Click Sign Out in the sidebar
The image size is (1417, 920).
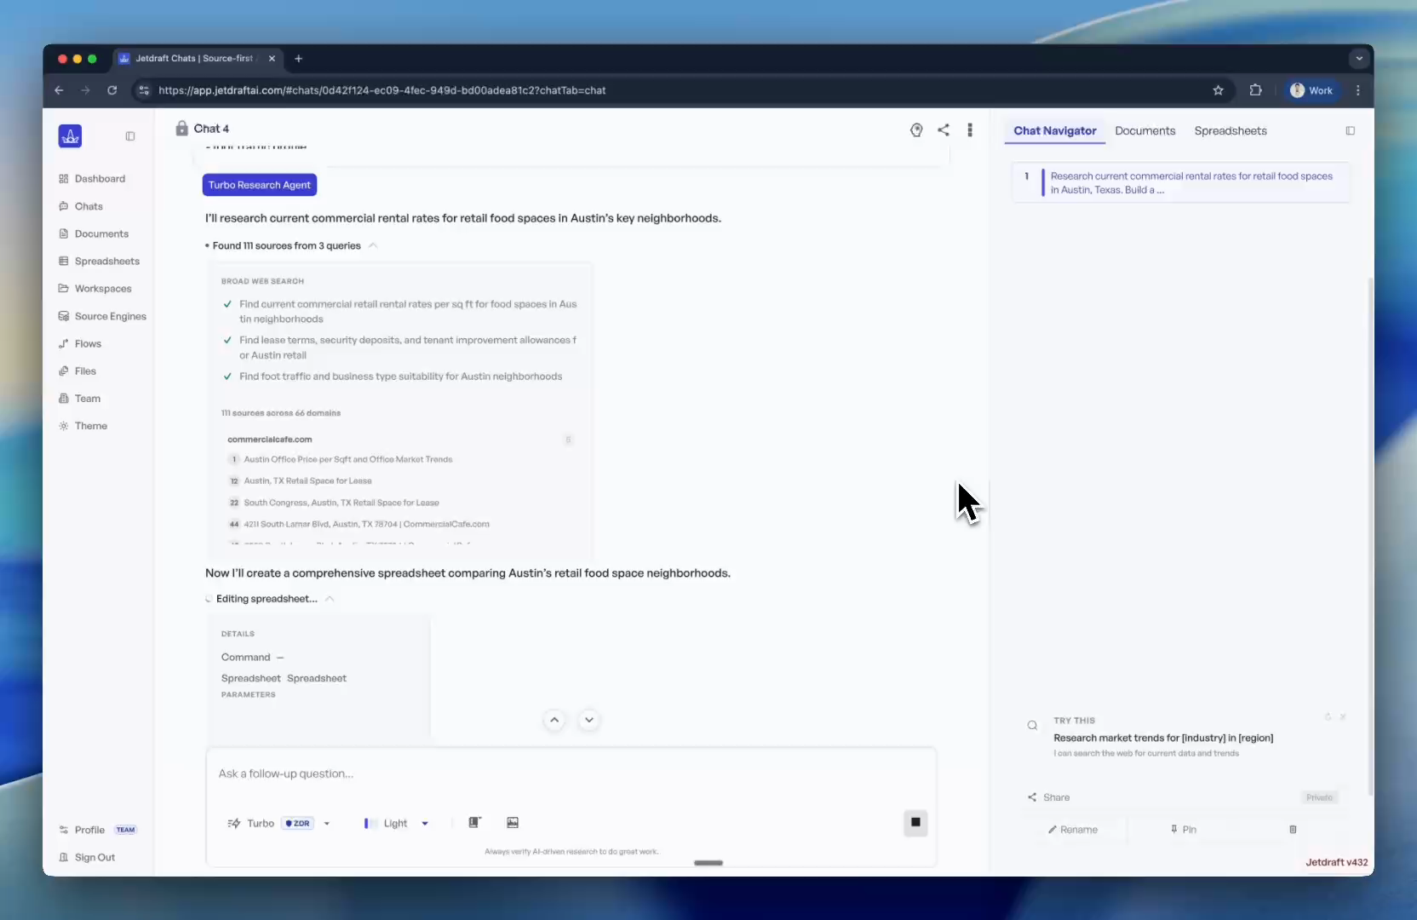coord(94,857)
